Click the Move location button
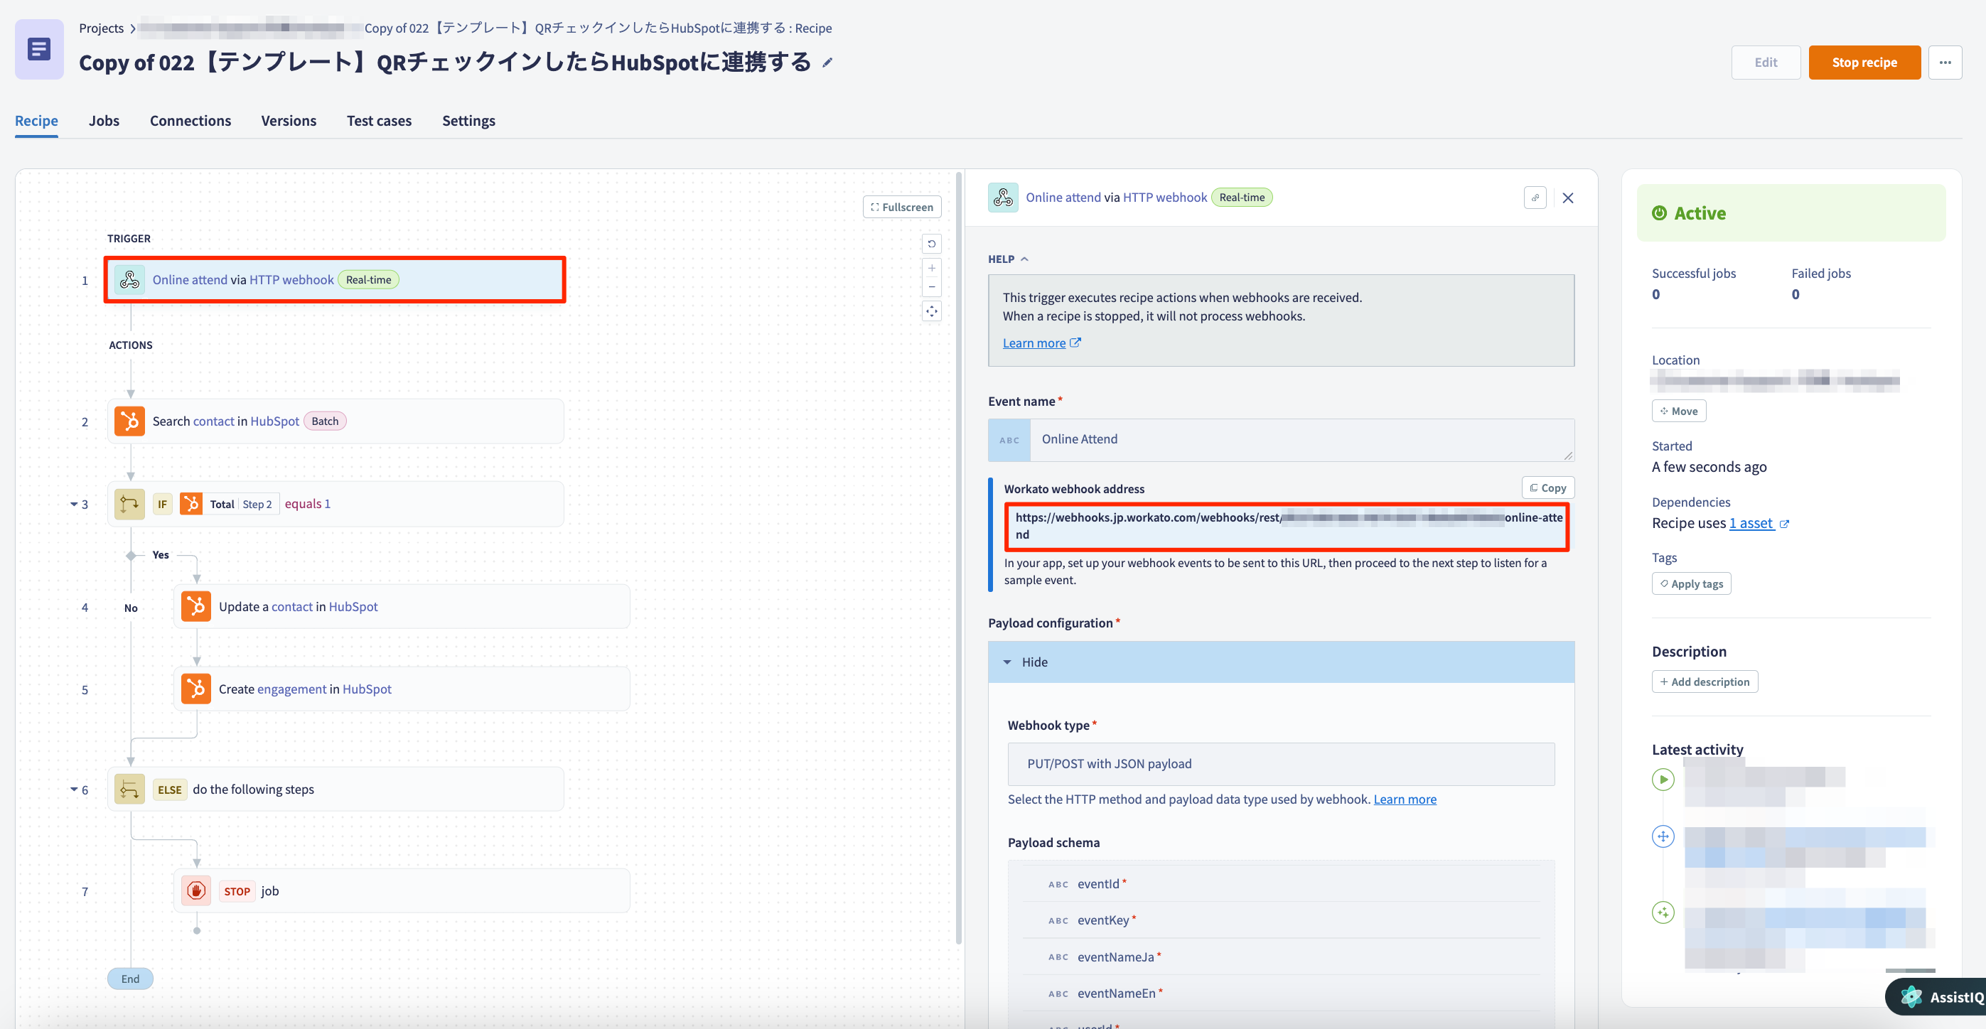The width and height of the screenshot is (1986, 1029). pos(1678,411)
